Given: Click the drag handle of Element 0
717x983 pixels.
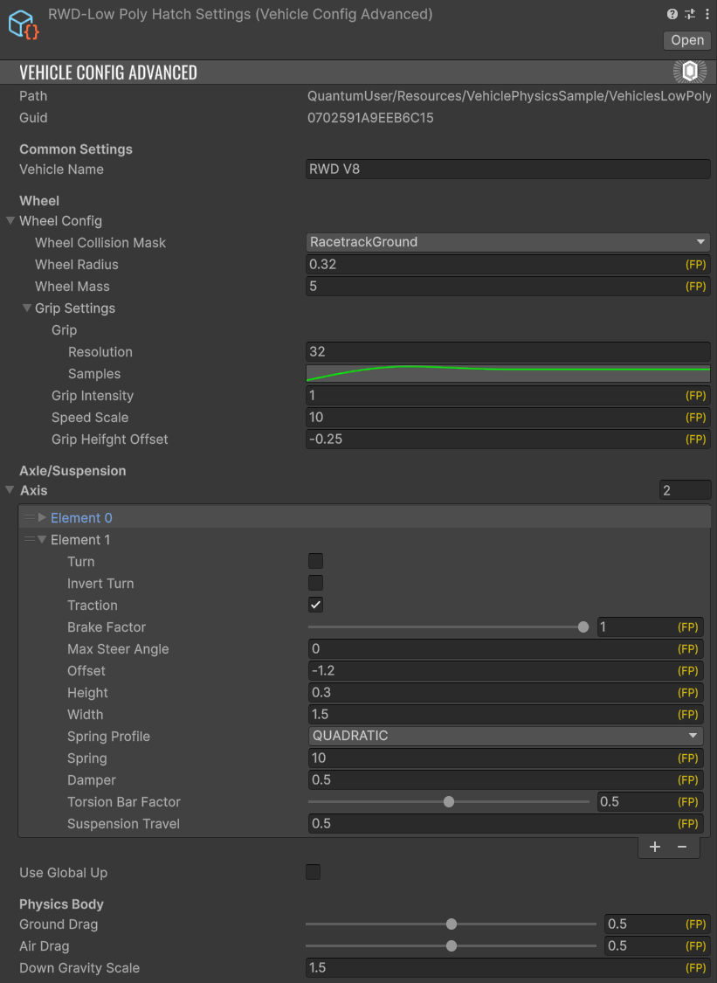Looking at the screenshot, I should (30, 518).
